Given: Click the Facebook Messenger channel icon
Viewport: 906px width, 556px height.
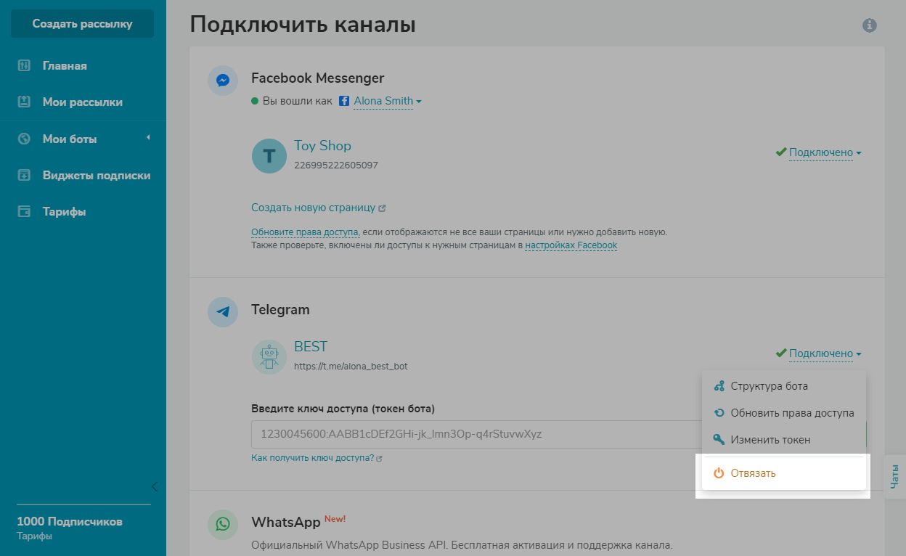Looking at the screenshot, I should click(223, 81).
